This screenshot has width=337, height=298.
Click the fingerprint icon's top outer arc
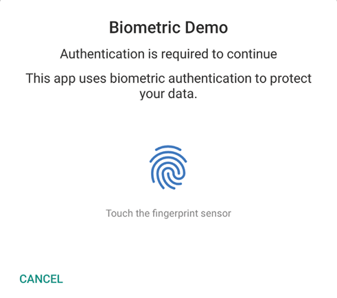(x=168, y=148)
